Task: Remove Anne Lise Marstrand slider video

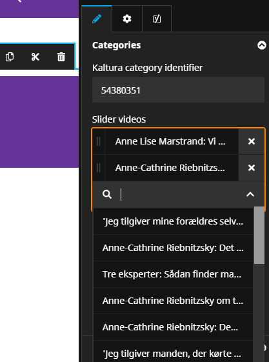Action: pyautogui.click(x=251, y=141)
